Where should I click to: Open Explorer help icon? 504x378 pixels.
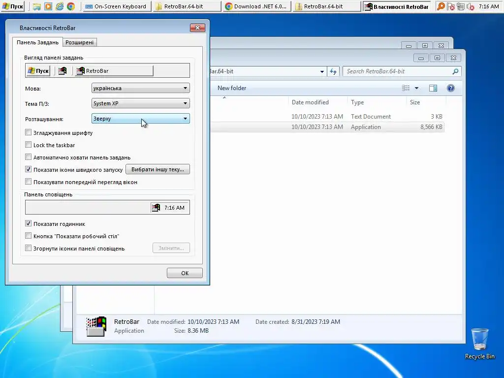(451, 88)
